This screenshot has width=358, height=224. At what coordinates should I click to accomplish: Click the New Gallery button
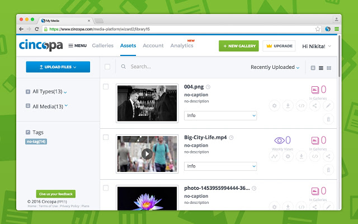click(x=239, y=46)
